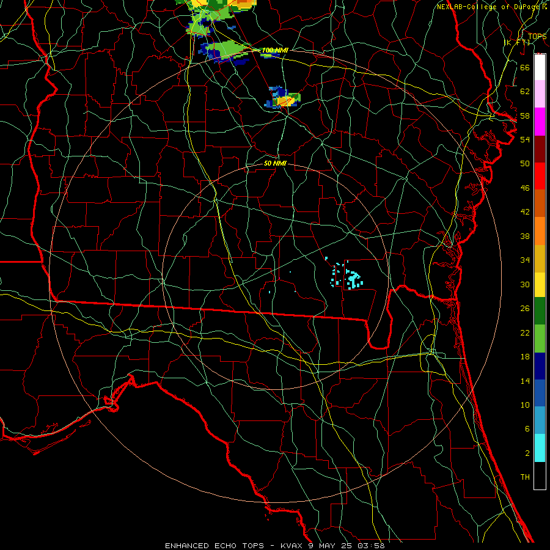This screenshot has width=550, height=550.
Task: Click legend value '62'
Action: [x=525, y=92]
